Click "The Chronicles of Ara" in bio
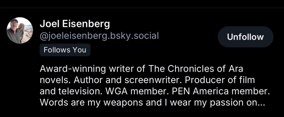This screenshot has width=284, height=117. (196, 69)
